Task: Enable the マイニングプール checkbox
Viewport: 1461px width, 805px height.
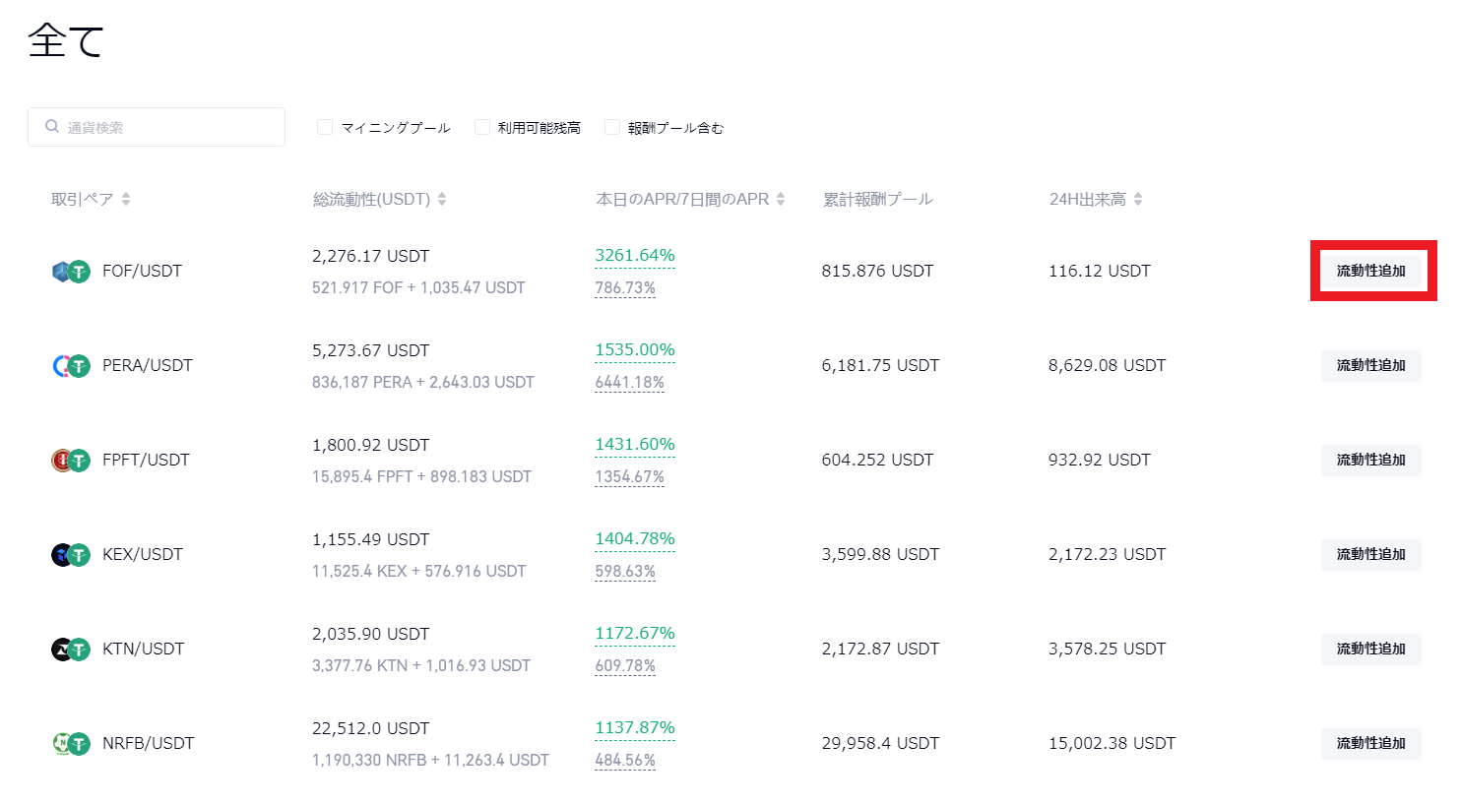Action: coord(325,127)
